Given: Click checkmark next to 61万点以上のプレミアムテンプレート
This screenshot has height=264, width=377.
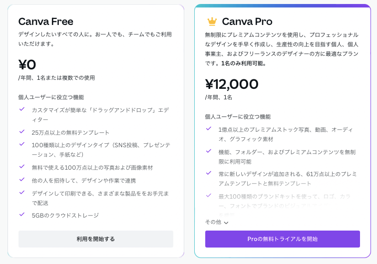Looking at the screenshot, I should pyautogui.click(x=209, y=173).
